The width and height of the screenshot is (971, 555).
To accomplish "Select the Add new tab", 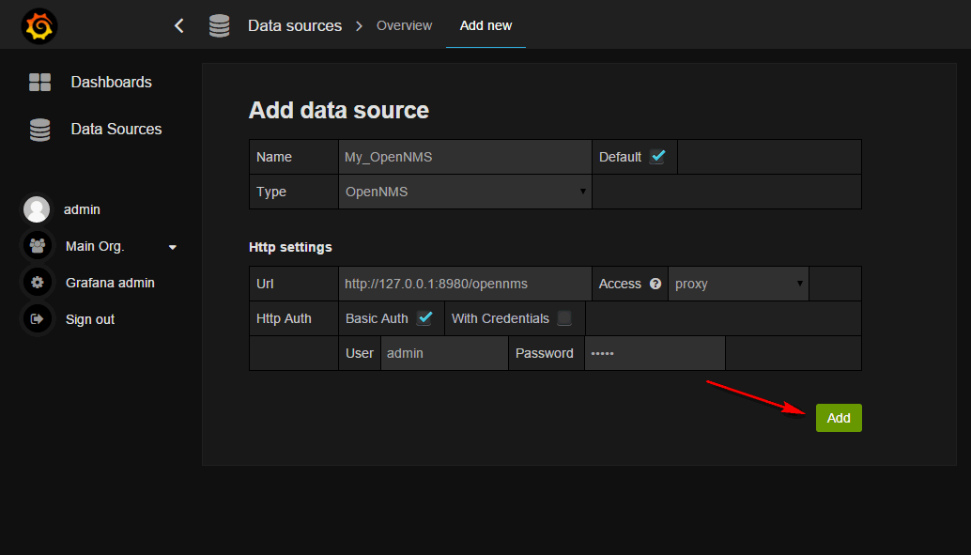I will (x=486, y=25).
